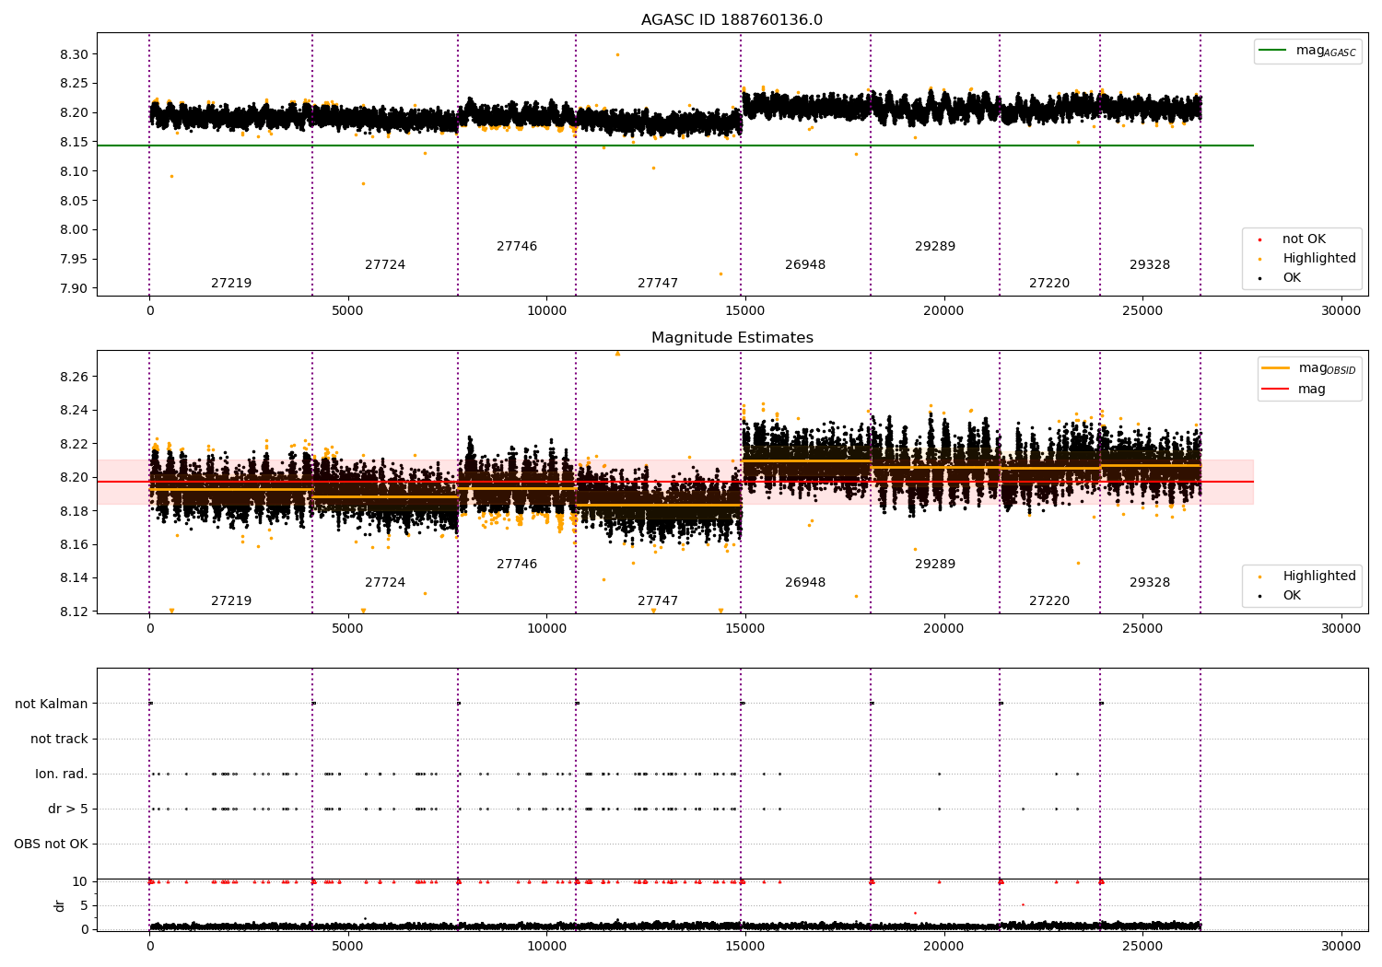The image size is (1382, 967).
Task: Click the 'not Kalman' y-axis label
Action: (52, 705)
